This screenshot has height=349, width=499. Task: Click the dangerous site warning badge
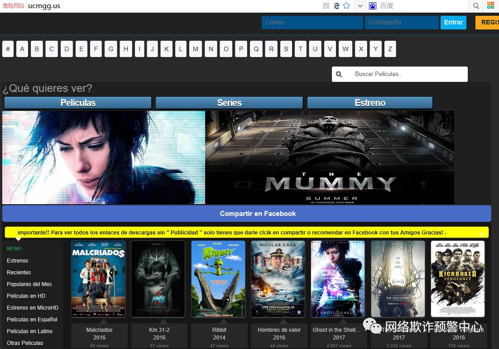coord(13,6)
